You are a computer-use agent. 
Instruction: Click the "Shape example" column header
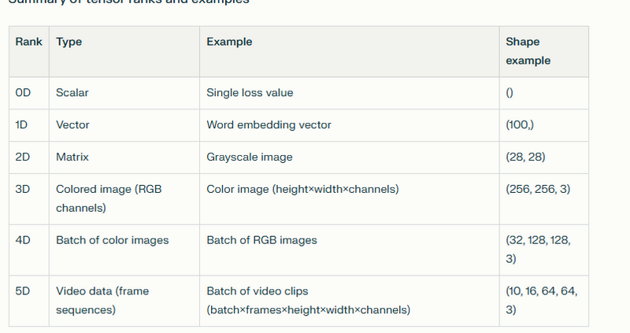[523, 51]
